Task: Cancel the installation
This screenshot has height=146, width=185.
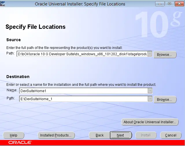Action: (171, 135)
